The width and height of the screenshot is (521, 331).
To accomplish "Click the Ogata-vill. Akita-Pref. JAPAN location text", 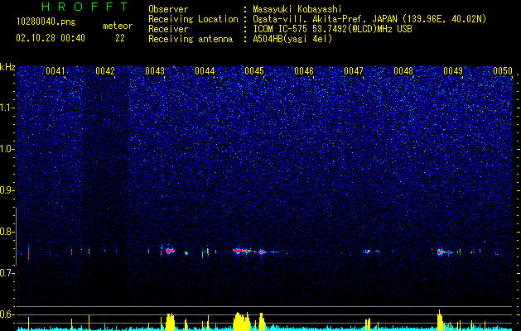I will [x=369, y=19].
